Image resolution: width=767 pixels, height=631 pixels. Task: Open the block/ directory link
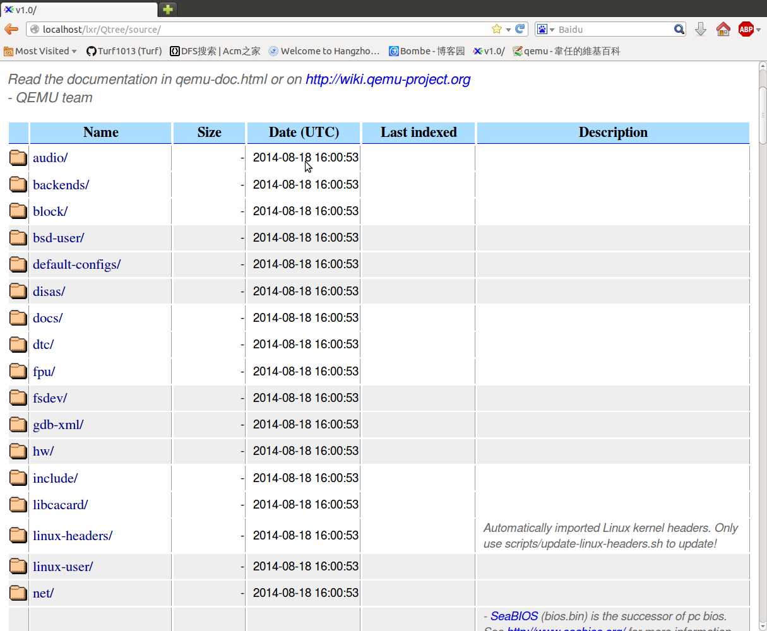51,211
